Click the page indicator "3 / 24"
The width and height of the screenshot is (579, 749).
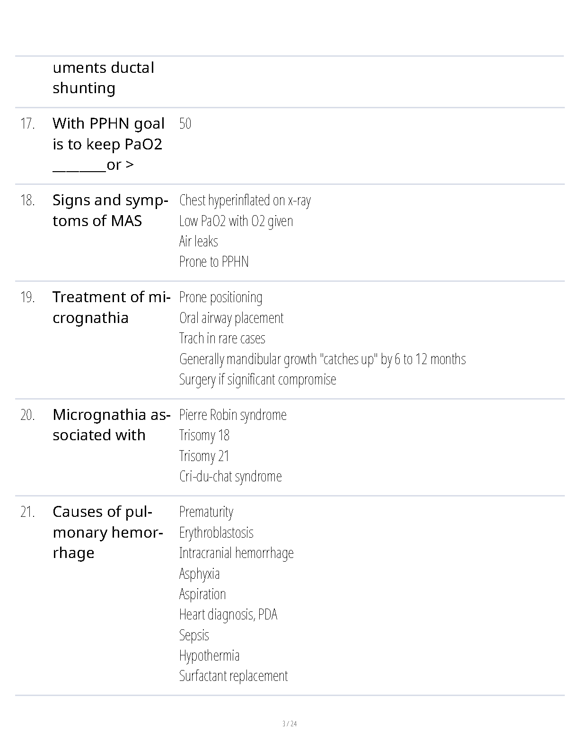[289, 723]
